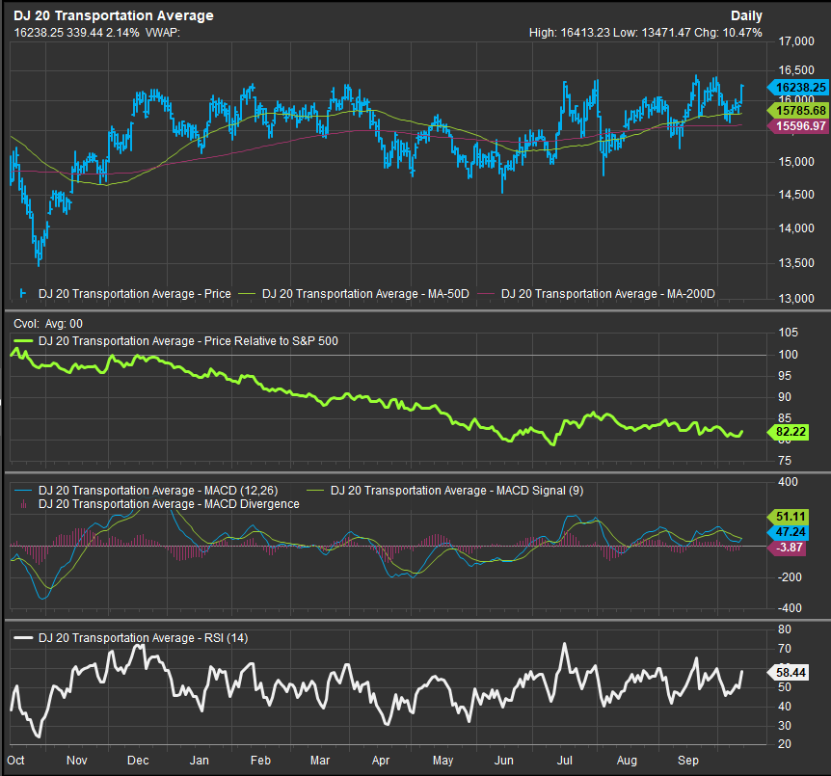
Task: Click the green 51.11 MACD signal tag
Action: pyautogui.click(x=789, y=517)
